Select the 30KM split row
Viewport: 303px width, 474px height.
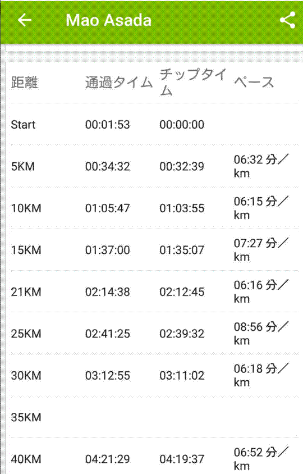pyautogui.click(x=153, y=376)
